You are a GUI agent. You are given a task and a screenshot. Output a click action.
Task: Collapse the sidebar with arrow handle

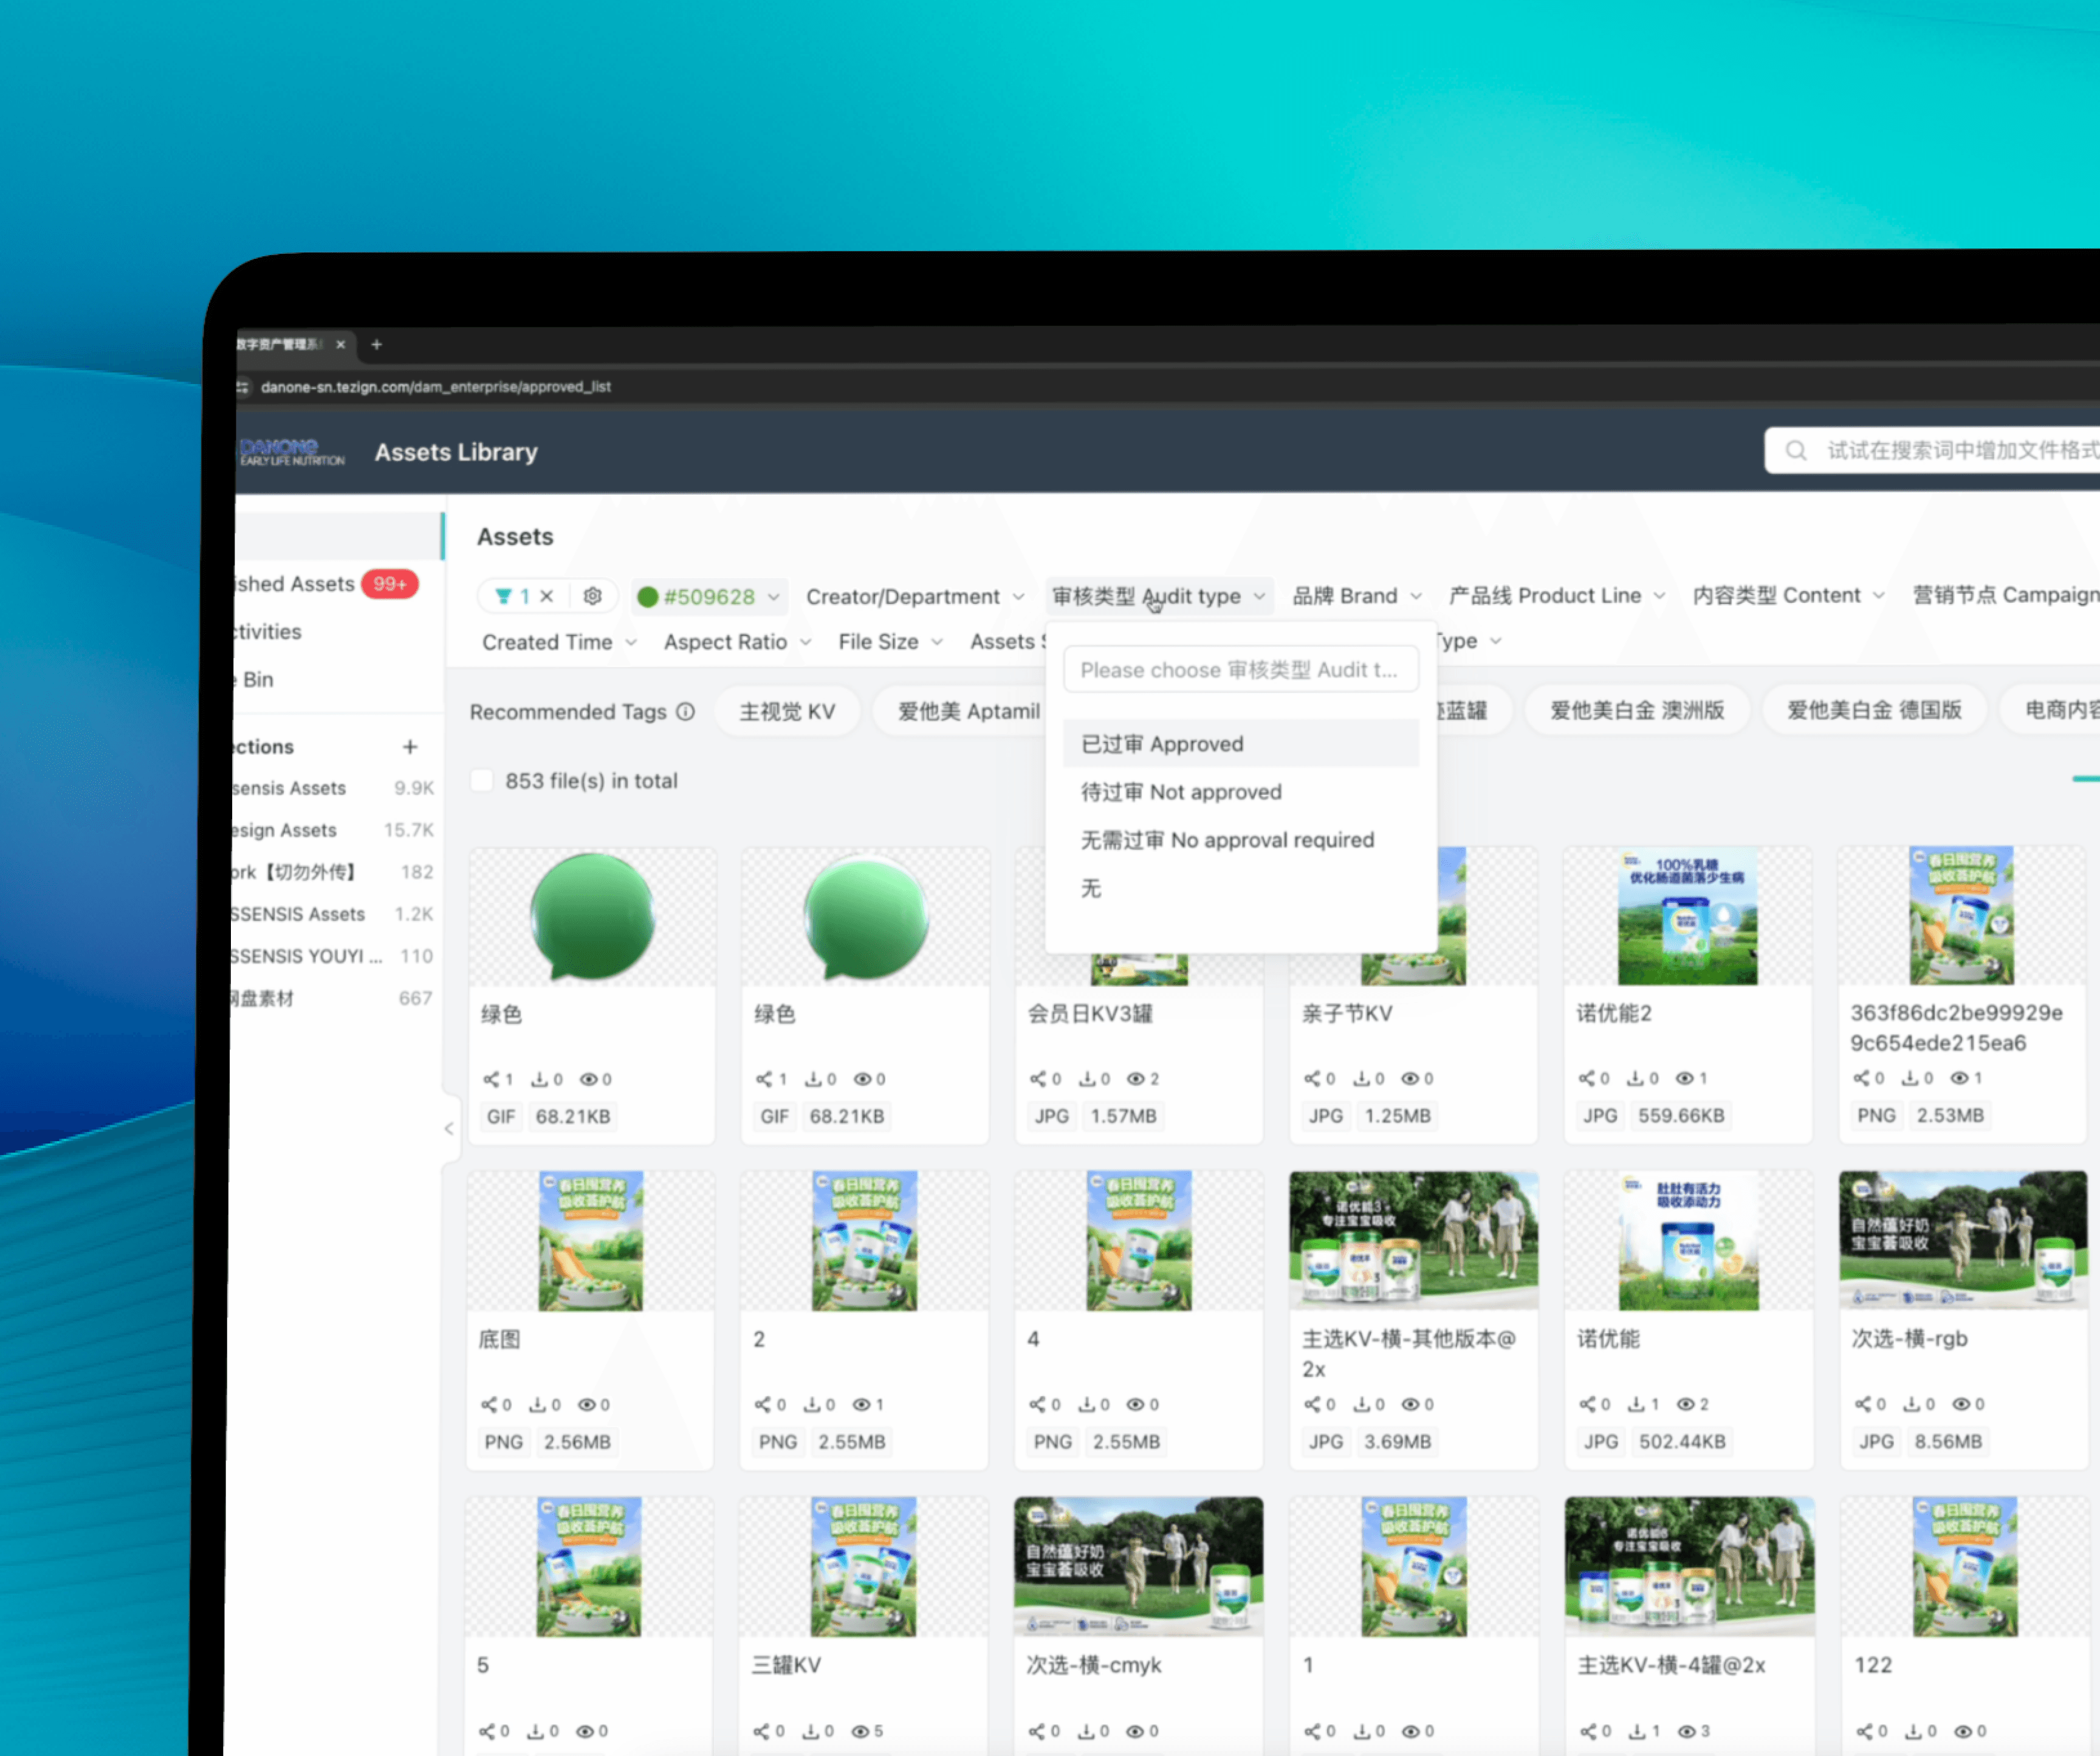(448, 1128)
